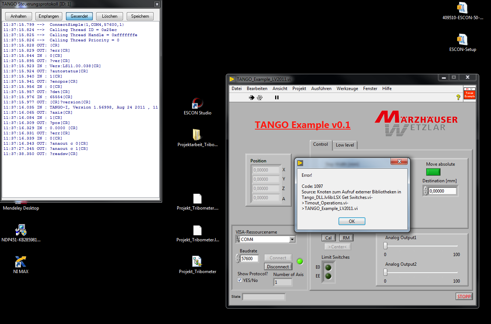
Task: Click the LabVIEW icon in the TANGO_Example_LV2011.vi title bar
Action: (232, 79)
